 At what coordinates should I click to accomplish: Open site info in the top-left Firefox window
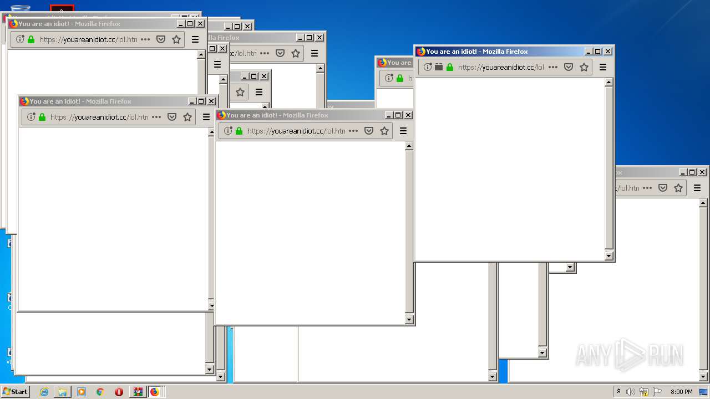tap(20, 39)
